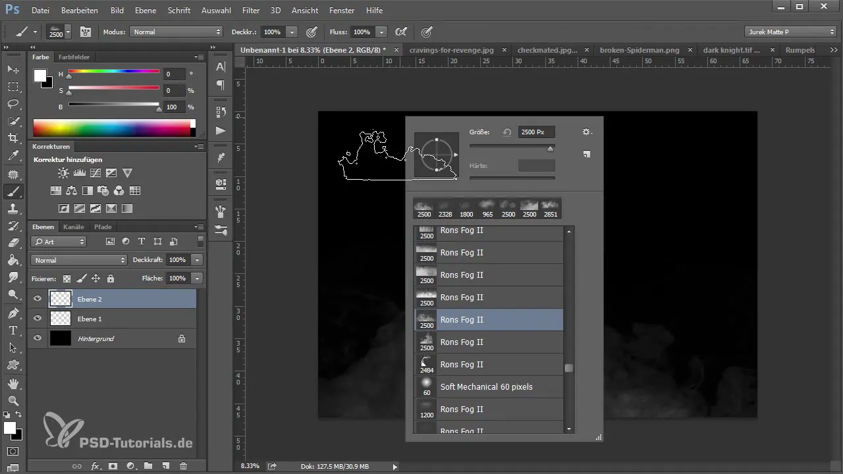The height and width of the screenshot is (474, 843).
Task: Select the Hand tool
Action: coord(13,383)
